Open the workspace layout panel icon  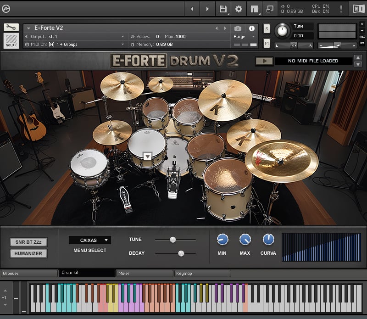point(255,9)
